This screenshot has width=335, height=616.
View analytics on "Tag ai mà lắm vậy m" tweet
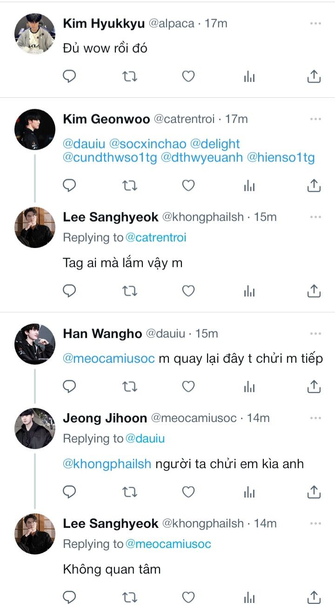(x=249, y=291)
